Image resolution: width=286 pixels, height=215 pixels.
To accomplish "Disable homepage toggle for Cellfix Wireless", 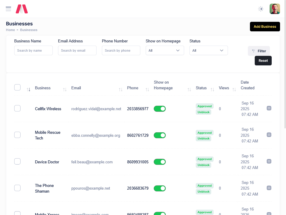I will point(160,109).
